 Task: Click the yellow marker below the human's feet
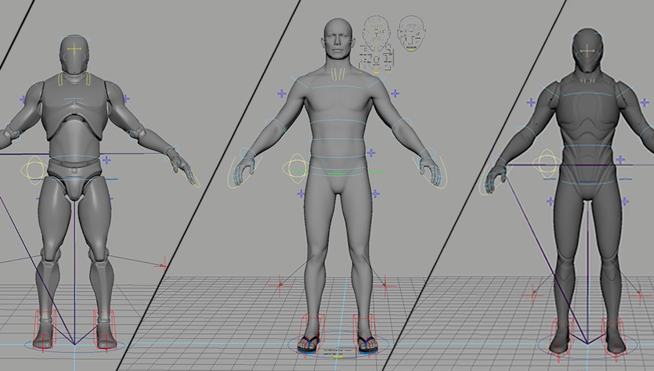click(338, 357)
